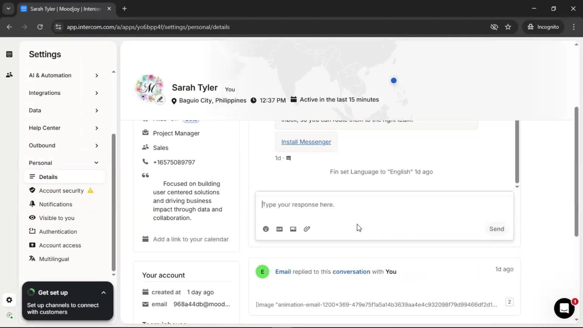Bookmark this page with the star icon
This screenshot has width=583, height=328.
(508, 27)
